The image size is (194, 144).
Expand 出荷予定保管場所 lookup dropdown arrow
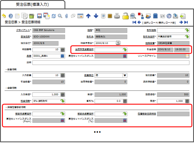point(125,49)
